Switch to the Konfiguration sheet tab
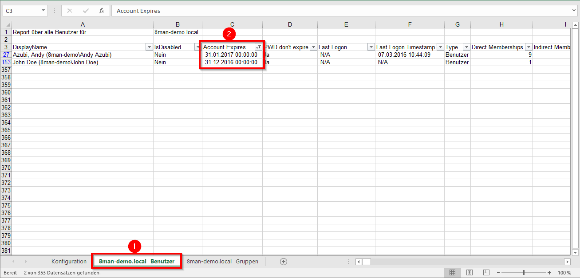 point(69,262)
